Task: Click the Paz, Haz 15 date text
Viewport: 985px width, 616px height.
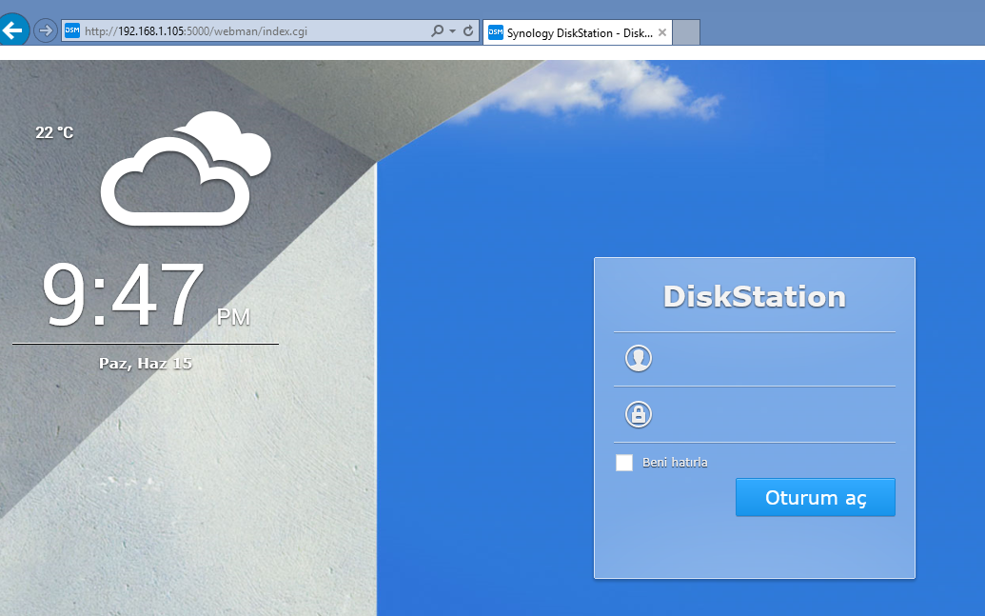Action: pyautogui.click(x=146, y=364)
